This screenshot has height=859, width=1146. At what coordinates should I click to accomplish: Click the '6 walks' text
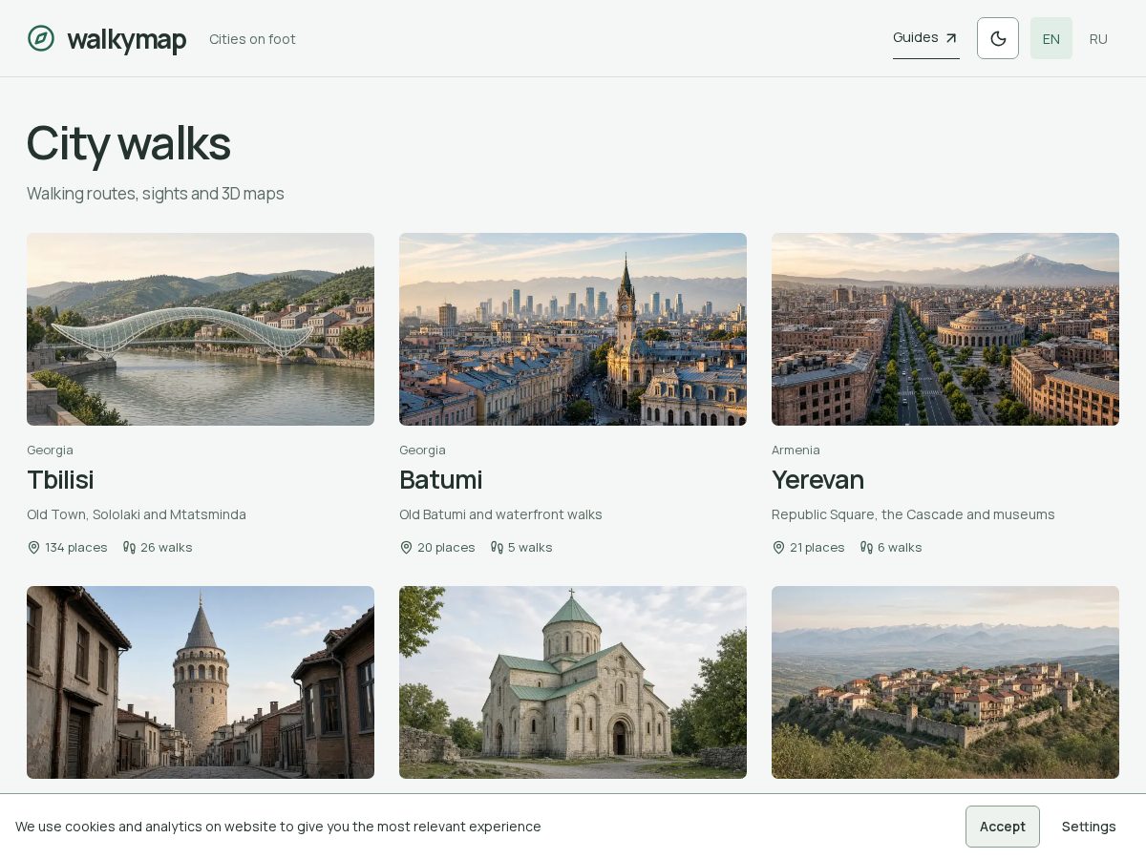tap(900, 547)
